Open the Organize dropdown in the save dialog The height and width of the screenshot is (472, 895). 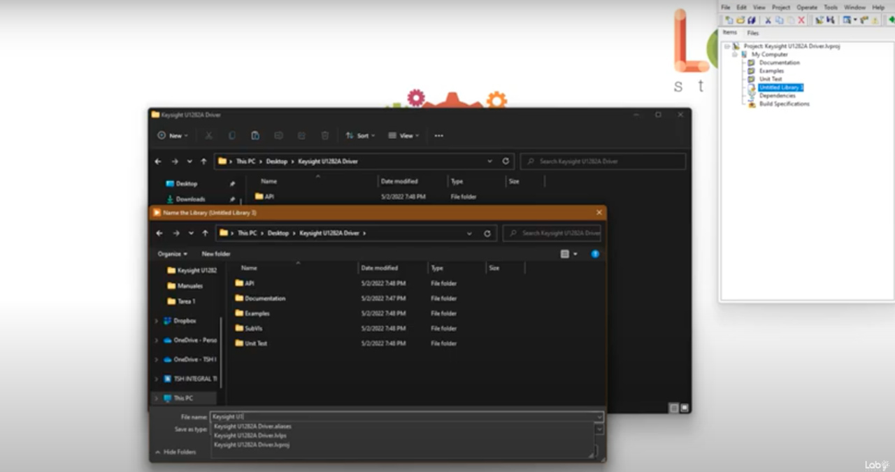172,254
